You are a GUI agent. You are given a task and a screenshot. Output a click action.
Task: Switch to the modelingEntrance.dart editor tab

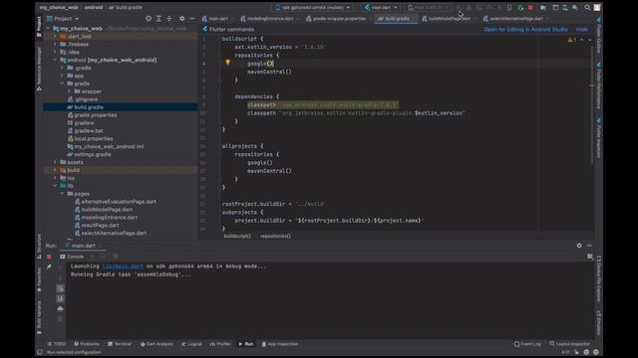(x=270, y=19)
